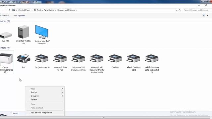Expand breadcrumb chevron after Devices and Printers

pos(77,10)
